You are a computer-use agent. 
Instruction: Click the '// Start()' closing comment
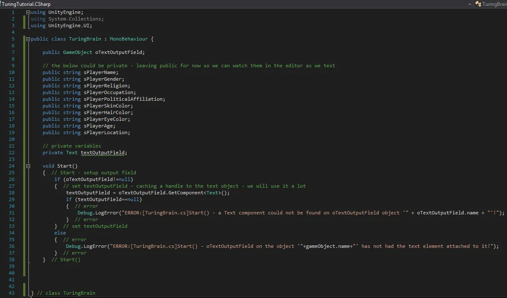[x=66, y=260]
